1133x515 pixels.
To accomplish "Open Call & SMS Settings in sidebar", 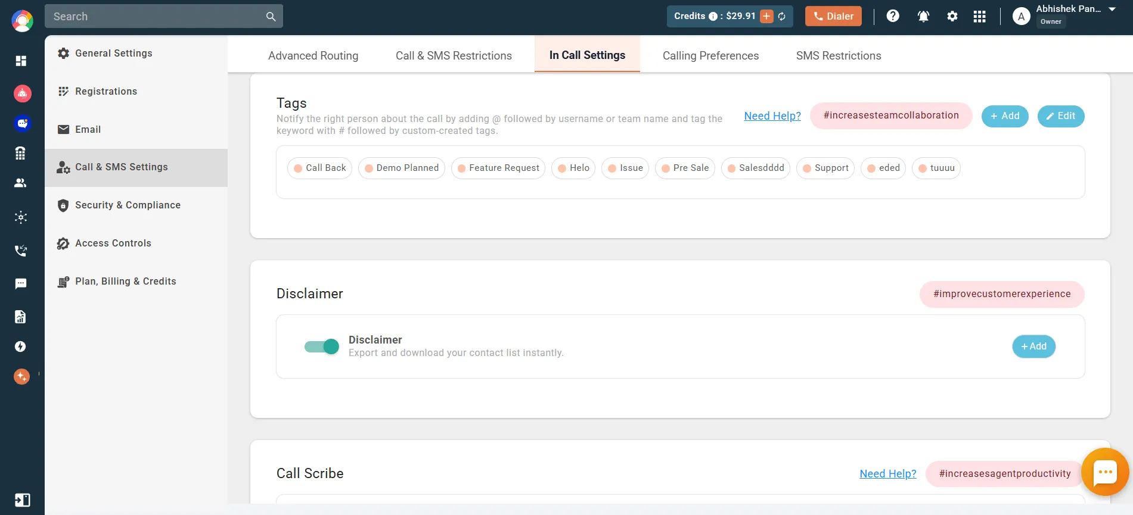I will (x=136, y=167).
